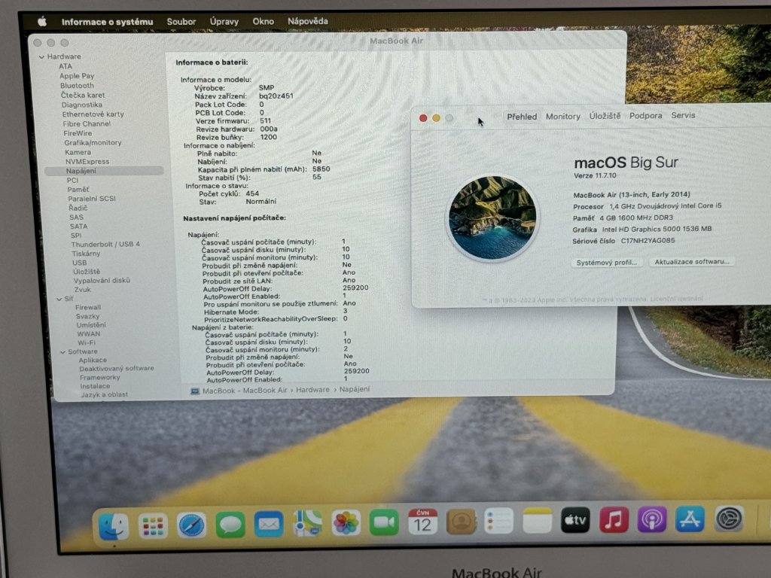The width and height of the screenshot is (771, 578).
Task: Open Mail from the Dock
Action: tap(269, 524)
